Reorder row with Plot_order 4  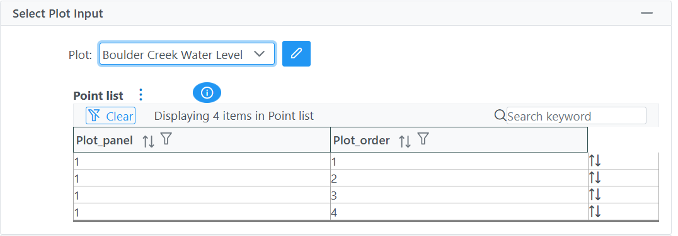pyautogui.click(x=595, y=212)
